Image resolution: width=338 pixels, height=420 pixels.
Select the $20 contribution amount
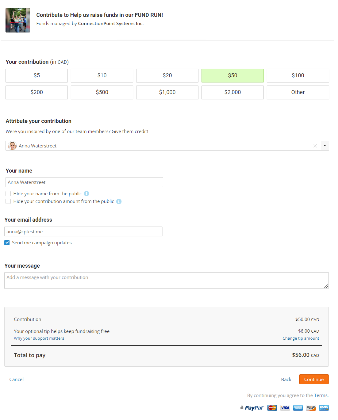pos(167,75)
